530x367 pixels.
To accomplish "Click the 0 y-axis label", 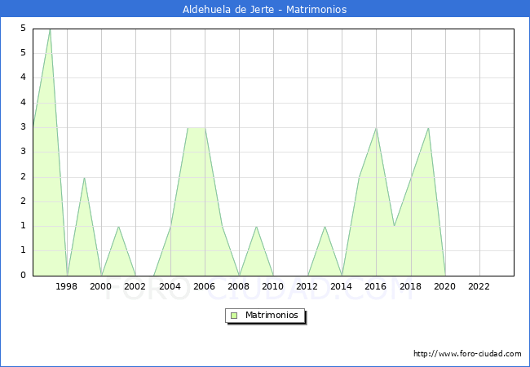I will click(x=23, y=275).
